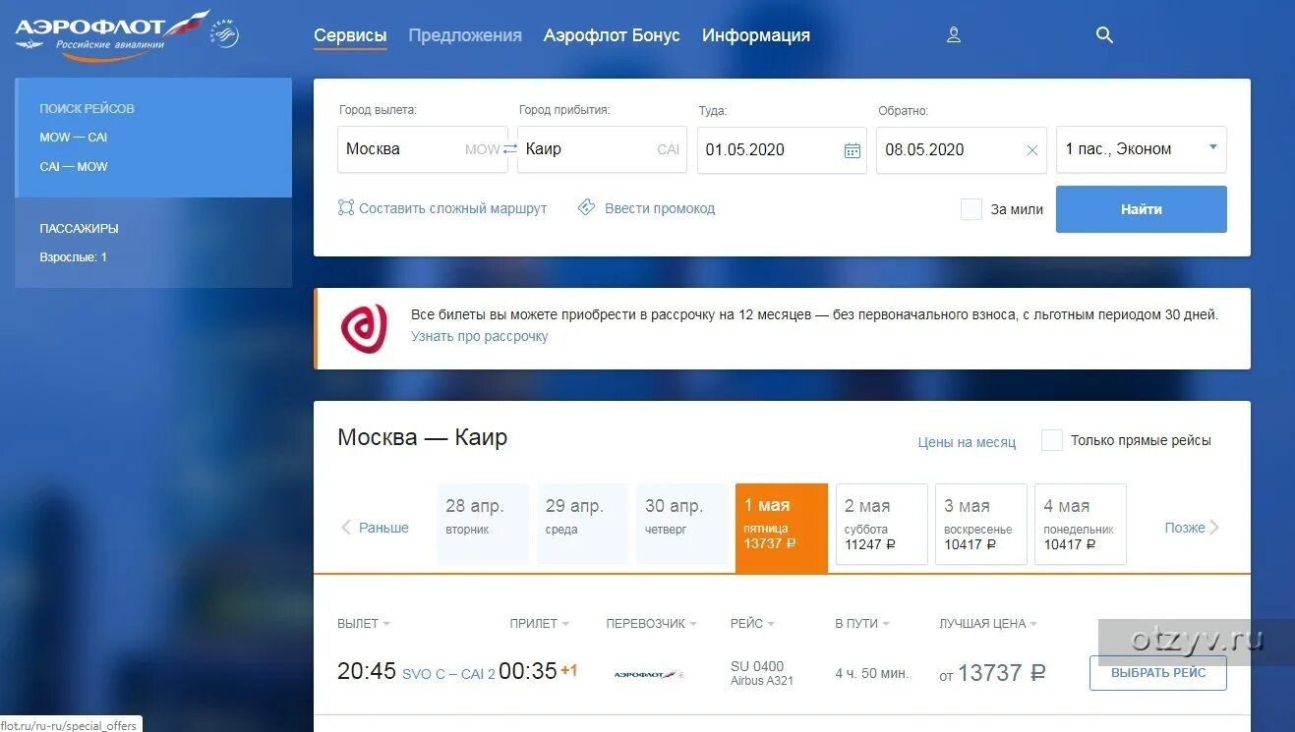Check Только прямые рейсы option
The height and width of the screenshot is (732, 1295).
click(1052, 440)
